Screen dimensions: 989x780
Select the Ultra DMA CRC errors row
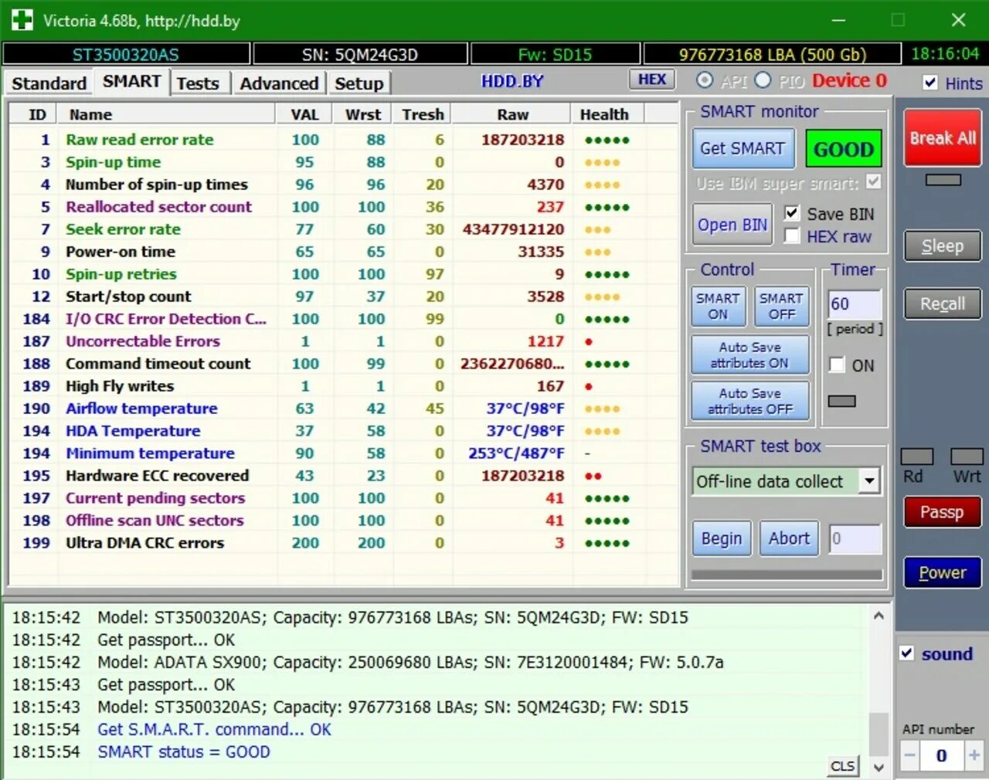point(344,543)
